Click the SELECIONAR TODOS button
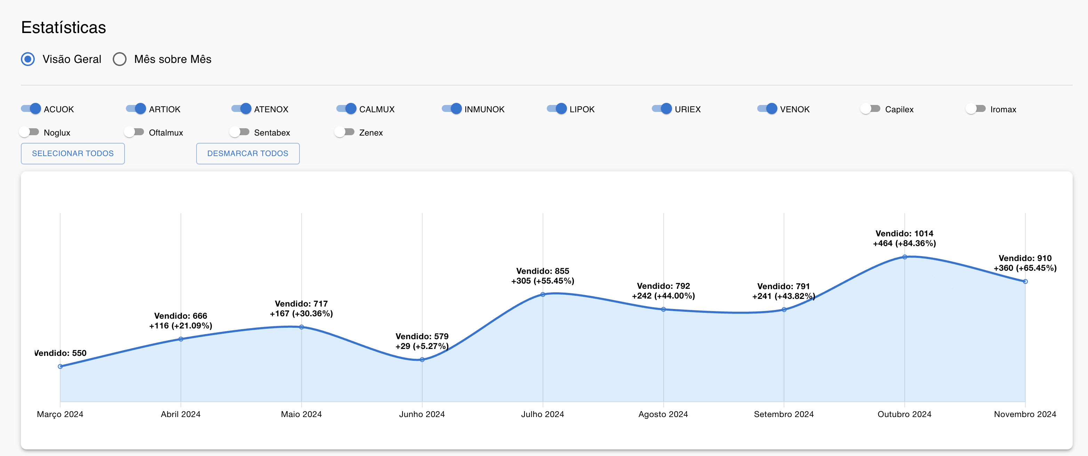The height and width of the screenshot is (456, 1088). pos(73,153)
